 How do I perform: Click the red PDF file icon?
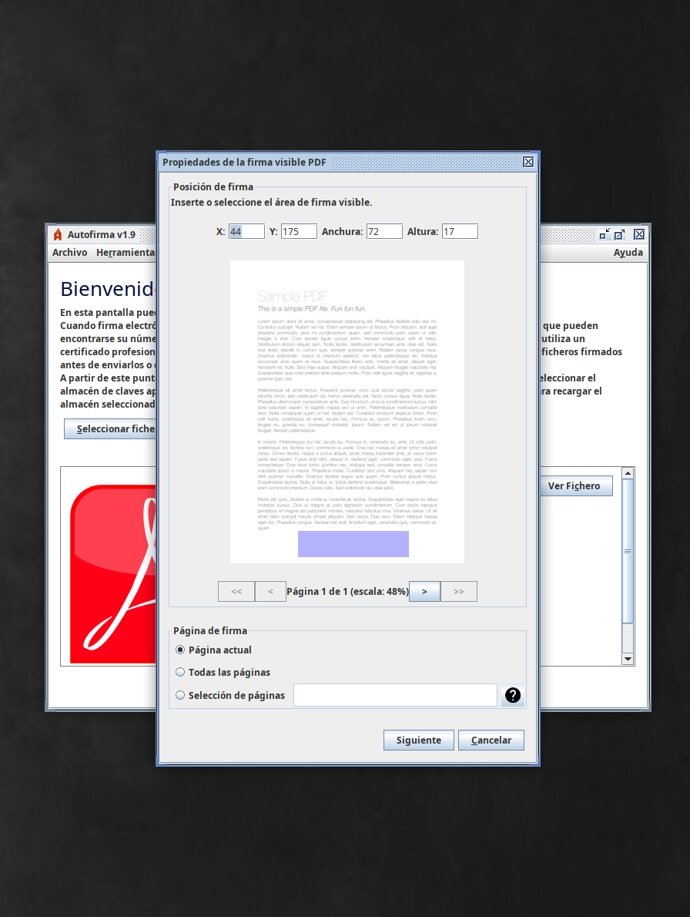[112, 570]
